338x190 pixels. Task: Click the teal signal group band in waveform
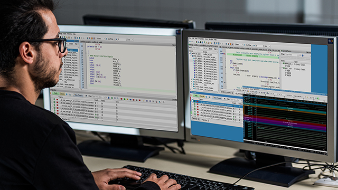click(285, 107)
